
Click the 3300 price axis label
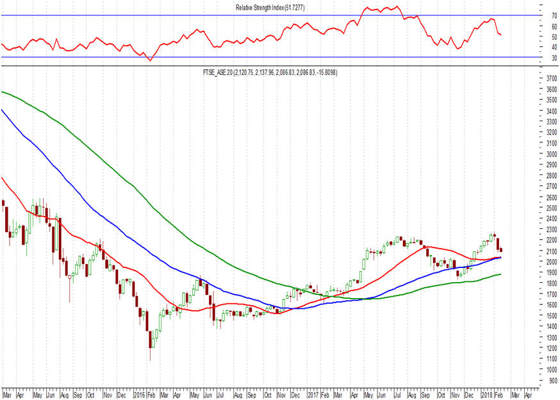pyautogui.click(x=552, y=122)
